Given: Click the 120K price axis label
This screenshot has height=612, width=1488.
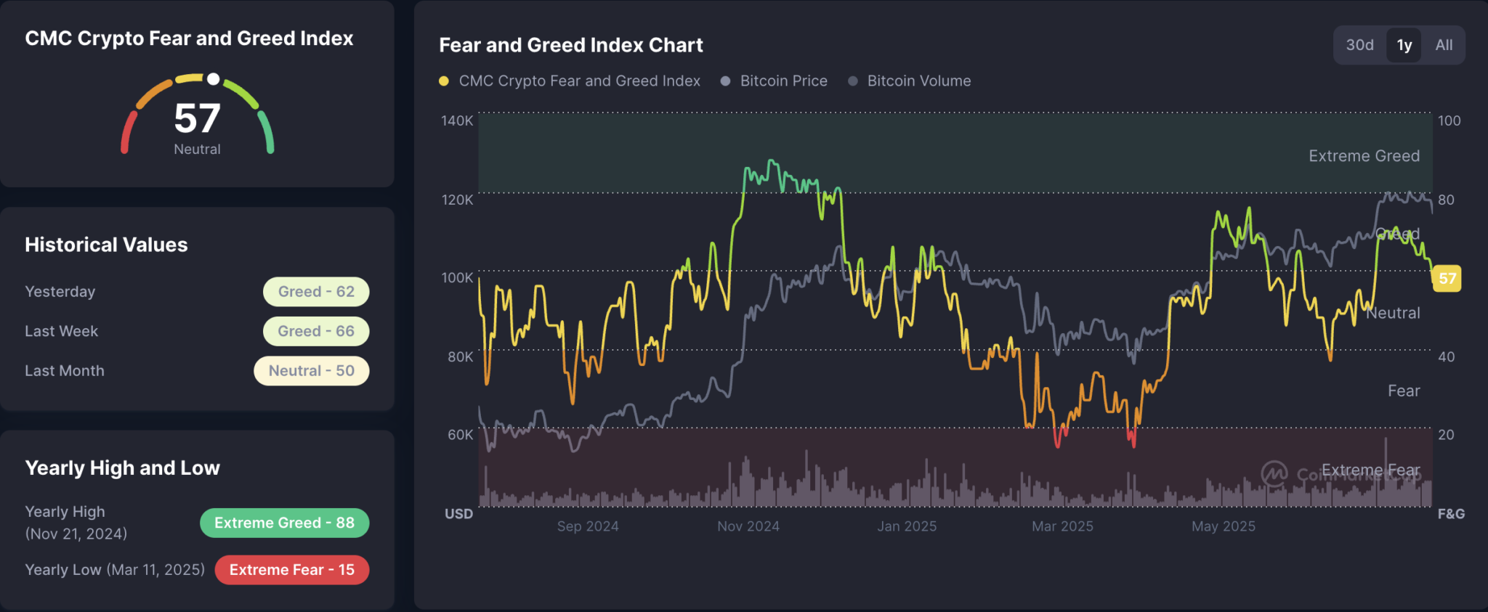Looking at the screenshot, I should tap(457, 200).
